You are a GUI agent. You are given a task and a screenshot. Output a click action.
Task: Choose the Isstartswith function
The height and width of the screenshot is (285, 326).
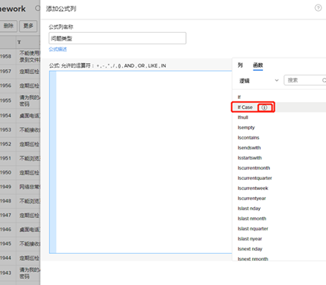tap(250, 158)
